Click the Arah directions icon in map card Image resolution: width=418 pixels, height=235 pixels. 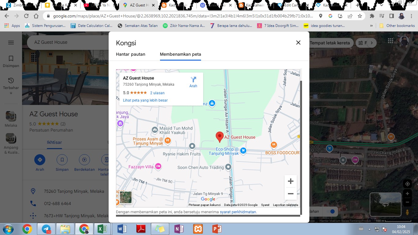pyautogui.click(x=193, y=80)
